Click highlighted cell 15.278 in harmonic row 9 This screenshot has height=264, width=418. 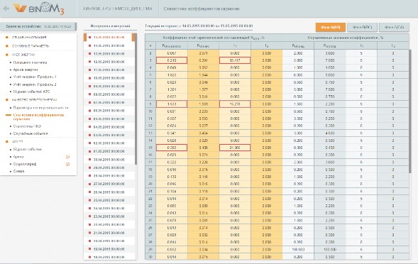click(x=235, y=104)
